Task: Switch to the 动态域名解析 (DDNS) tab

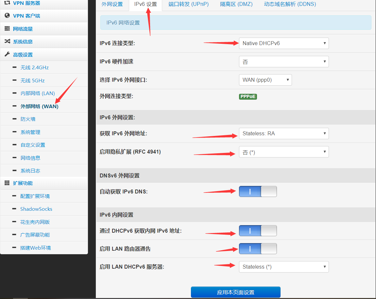Action: coord(290,4)
